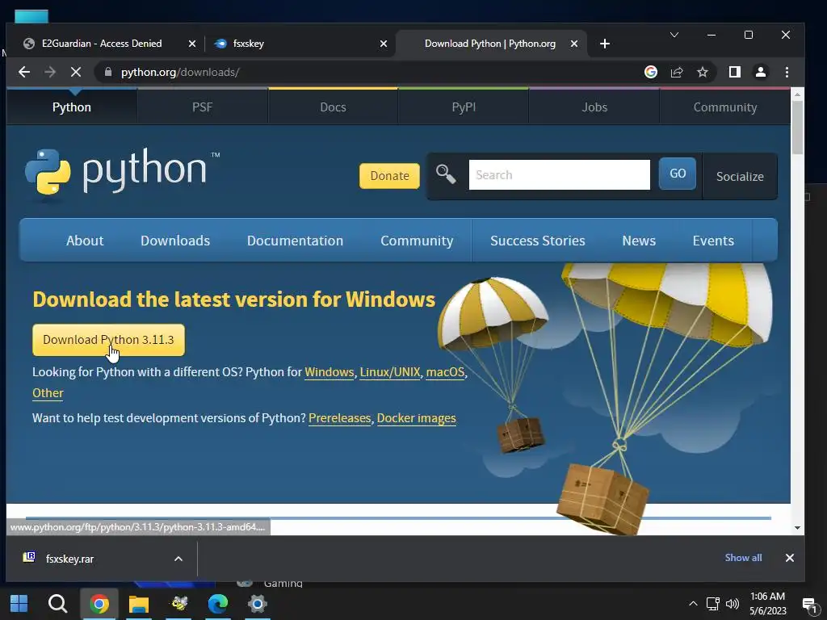Click the python logo

pyautogui.click(x=122, y=171)
